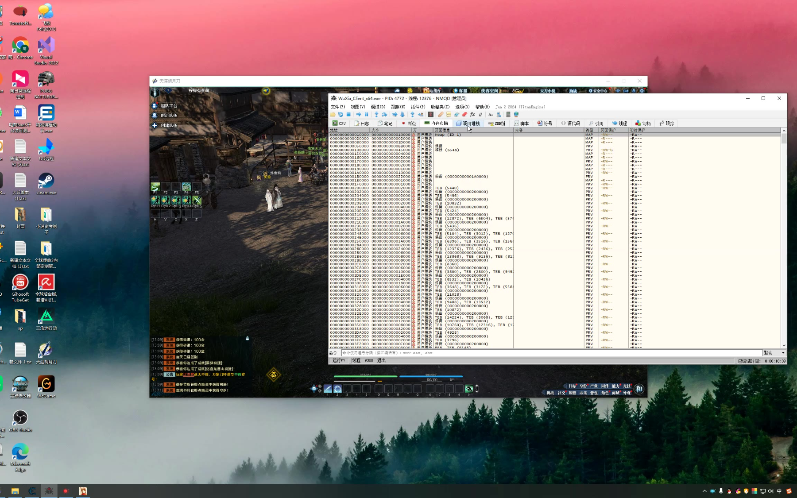Click the open file folder toolbar icon
Viewport: 797px width, 498px height.
[333, 115]
